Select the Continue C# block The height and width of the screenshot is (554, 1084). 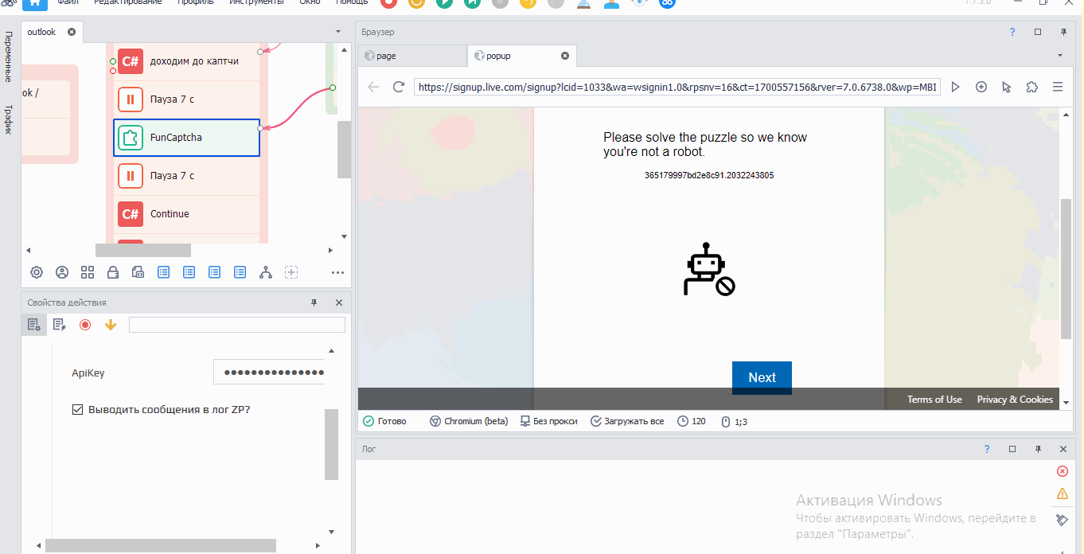[187, 214]
